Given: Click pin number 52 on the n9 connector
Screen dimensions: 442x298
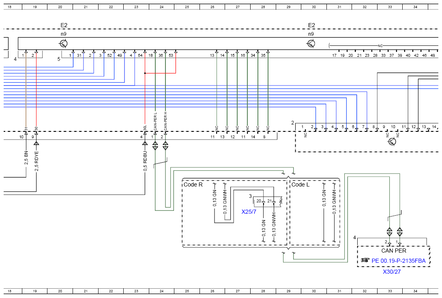Looking at the screenshot, I should pos(109,56).
